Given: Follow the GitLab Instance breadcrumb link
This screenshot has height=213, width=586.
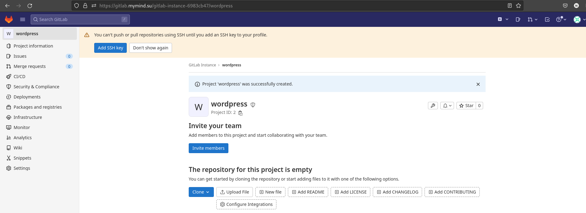Looking at the screenshot, I should tap(202, 65).
